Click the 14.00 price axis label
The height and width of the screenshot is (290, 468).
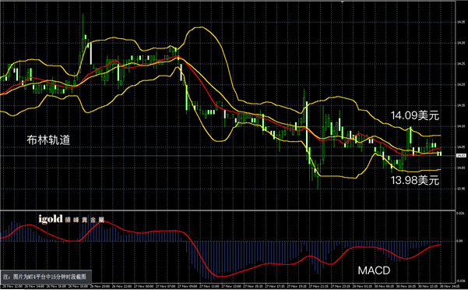[x=460, y=168]
